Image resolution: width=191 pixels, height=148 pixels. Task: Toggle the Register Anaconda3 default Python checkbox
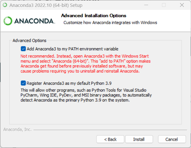tap(23, 83)
